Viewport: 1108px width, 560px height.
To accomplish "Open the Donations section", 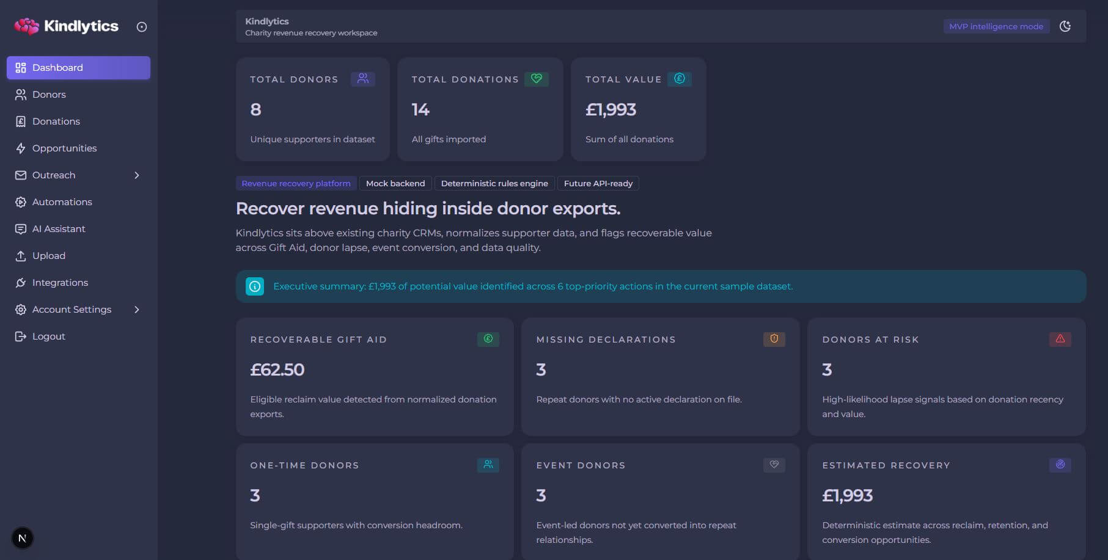I will (x=78, y=122).
